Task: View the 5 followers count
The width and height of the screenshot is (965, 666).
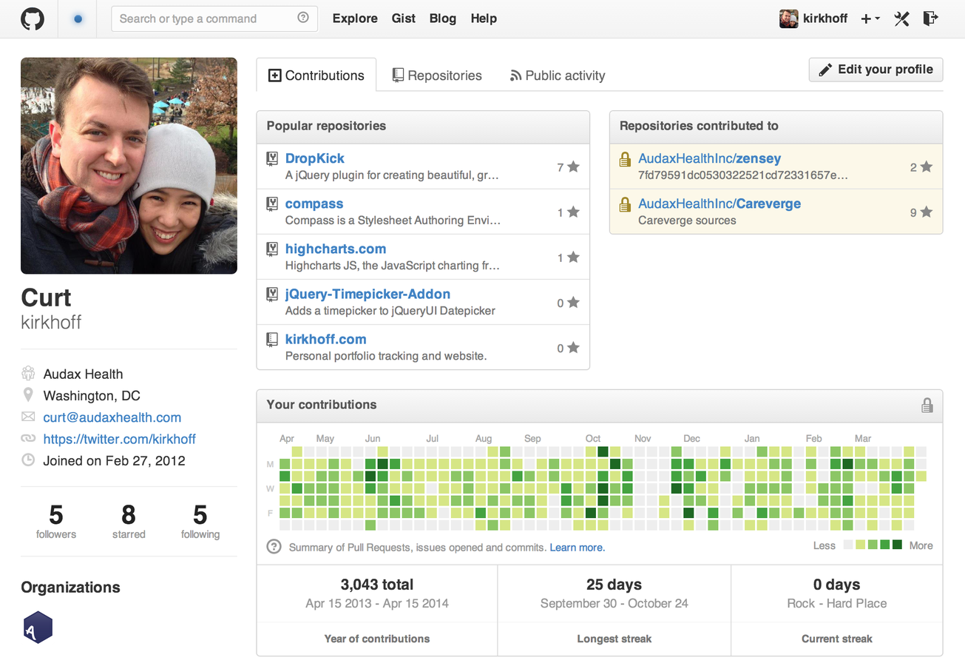Action: click(x=56, y=521)
